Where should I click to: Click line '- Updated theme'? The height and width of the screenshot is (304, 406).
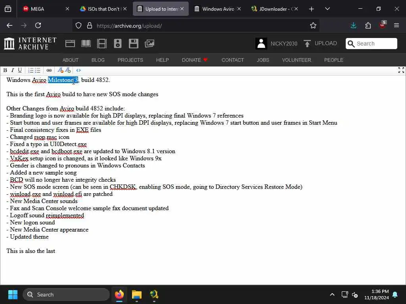[27, 237]
